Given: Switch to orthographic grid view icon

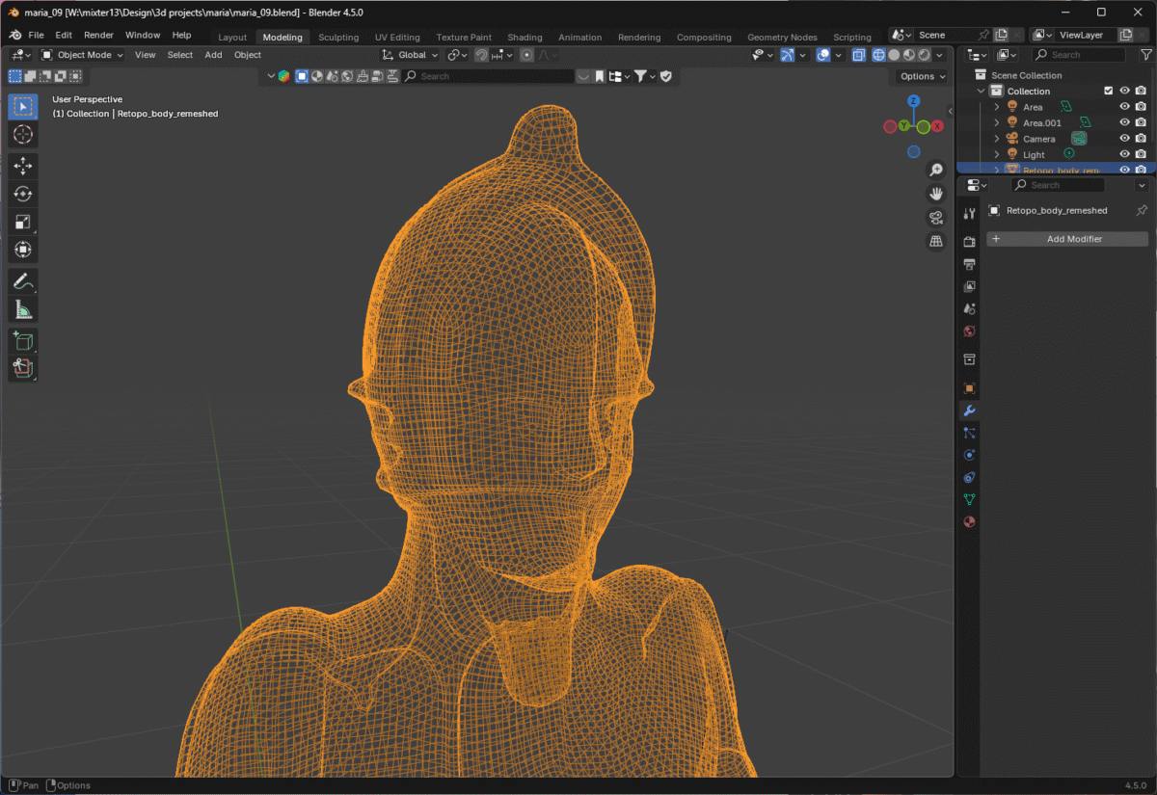Looking at the screenshot, I should tap(935, 242).
